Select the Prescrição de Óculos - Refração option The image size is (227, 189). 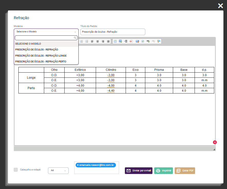click(37, 50)
